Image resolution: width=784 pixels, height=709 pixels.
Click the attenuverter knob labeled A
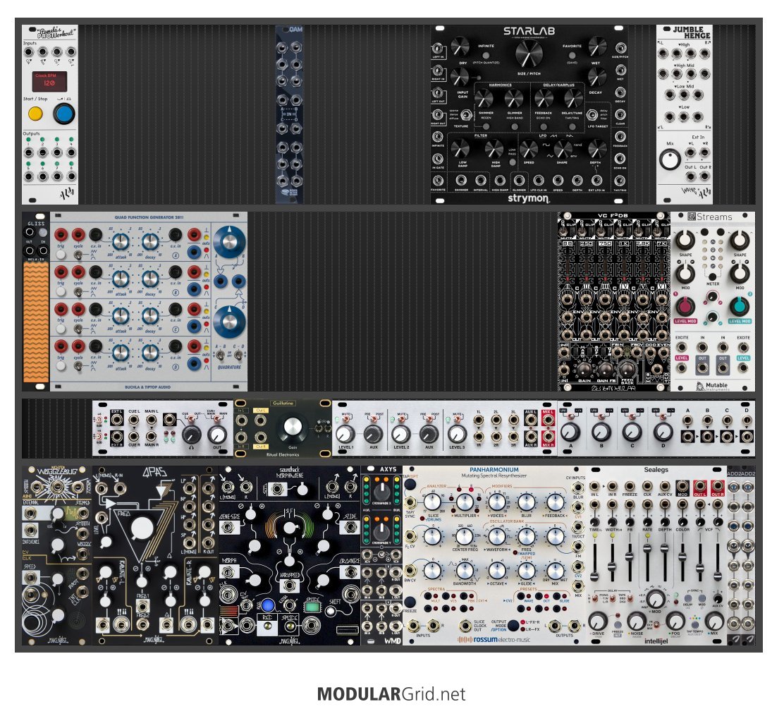click(570, 431)
